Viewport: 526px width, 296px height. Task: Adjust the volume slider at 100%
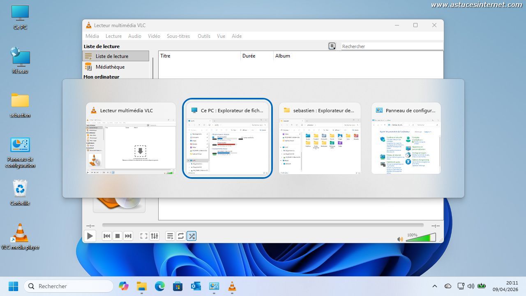[x=421, y=238]
